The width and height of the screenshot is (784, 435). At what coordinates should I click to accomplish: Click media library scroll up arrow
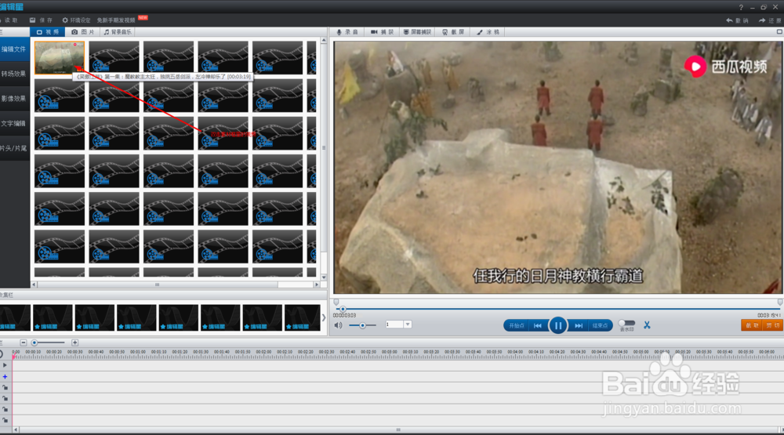324,41
